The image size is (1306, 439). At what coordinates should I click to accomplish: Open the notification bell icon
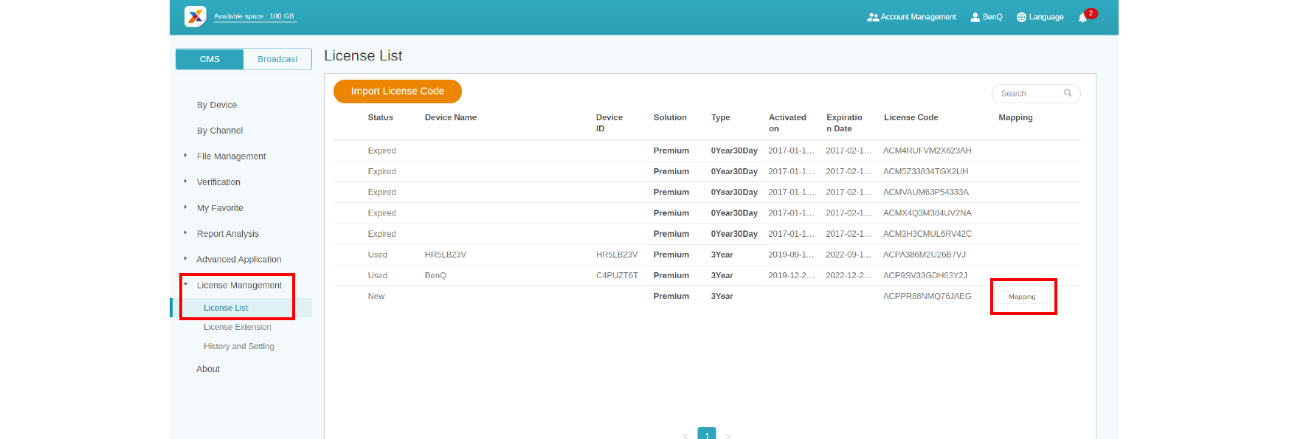pyautogui.click(x=1082, y=18)
